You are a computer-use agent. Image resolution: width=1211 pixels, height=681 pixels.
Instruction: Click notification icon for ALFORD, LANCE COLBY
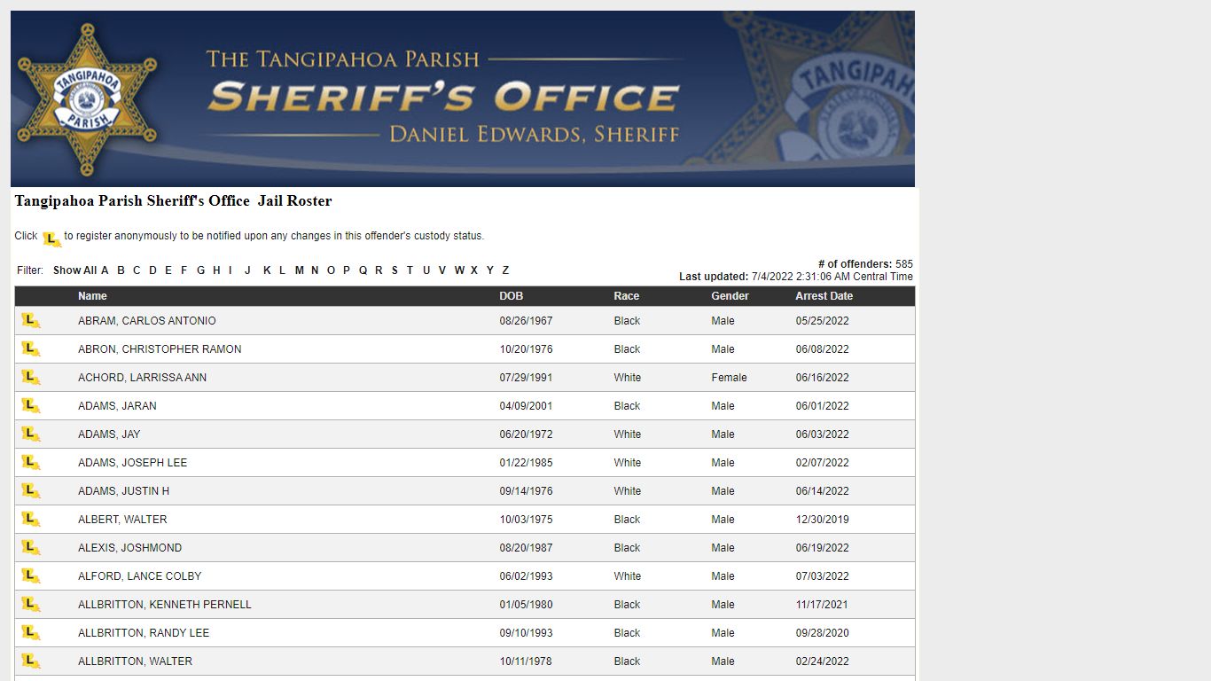31,576
